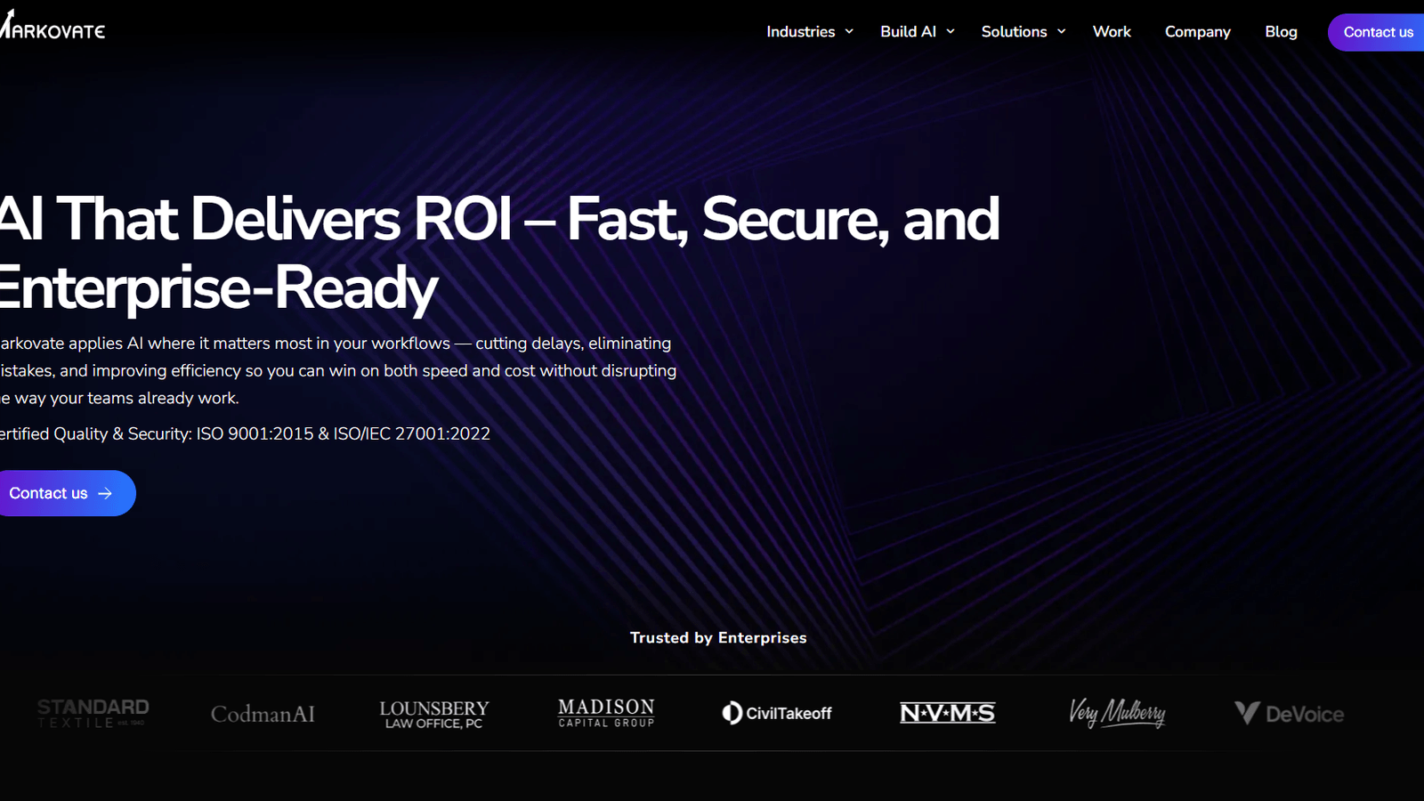The image size is (1424, 801).
Task: Select the NVMS logo
Action: coord(947,713)
